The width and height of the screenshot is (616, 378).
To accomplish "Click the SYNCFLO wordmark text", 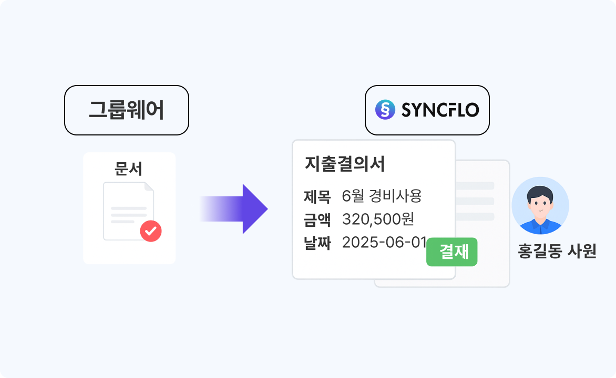I will tap(440, 110).
